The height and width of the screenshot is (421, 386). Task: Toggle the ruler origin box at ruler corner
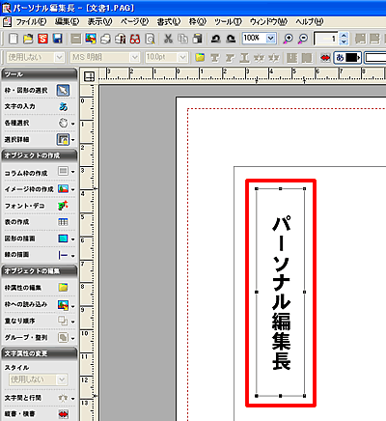[89, 76]
